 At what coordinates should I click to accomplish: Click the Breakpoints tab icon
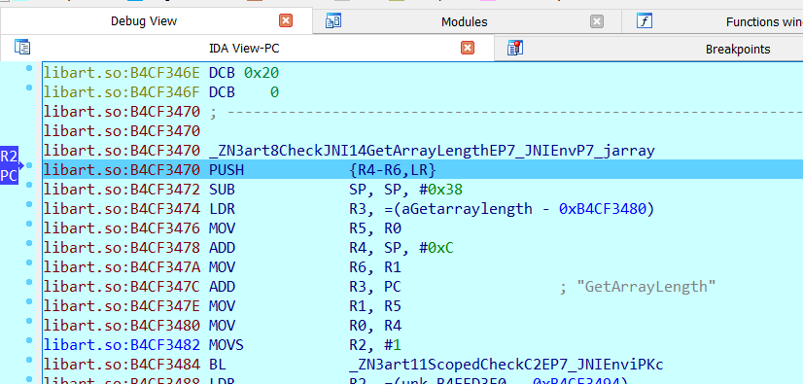coord(514,49)
